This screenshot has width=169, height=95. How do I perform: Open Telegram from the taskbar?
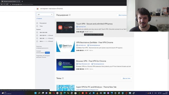94,93
